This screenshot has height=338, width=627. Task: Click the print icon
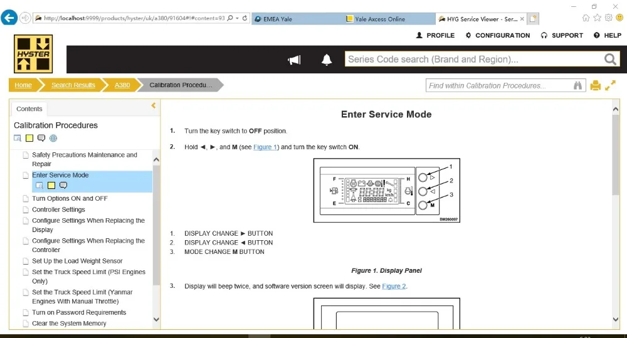click(596, 85)
